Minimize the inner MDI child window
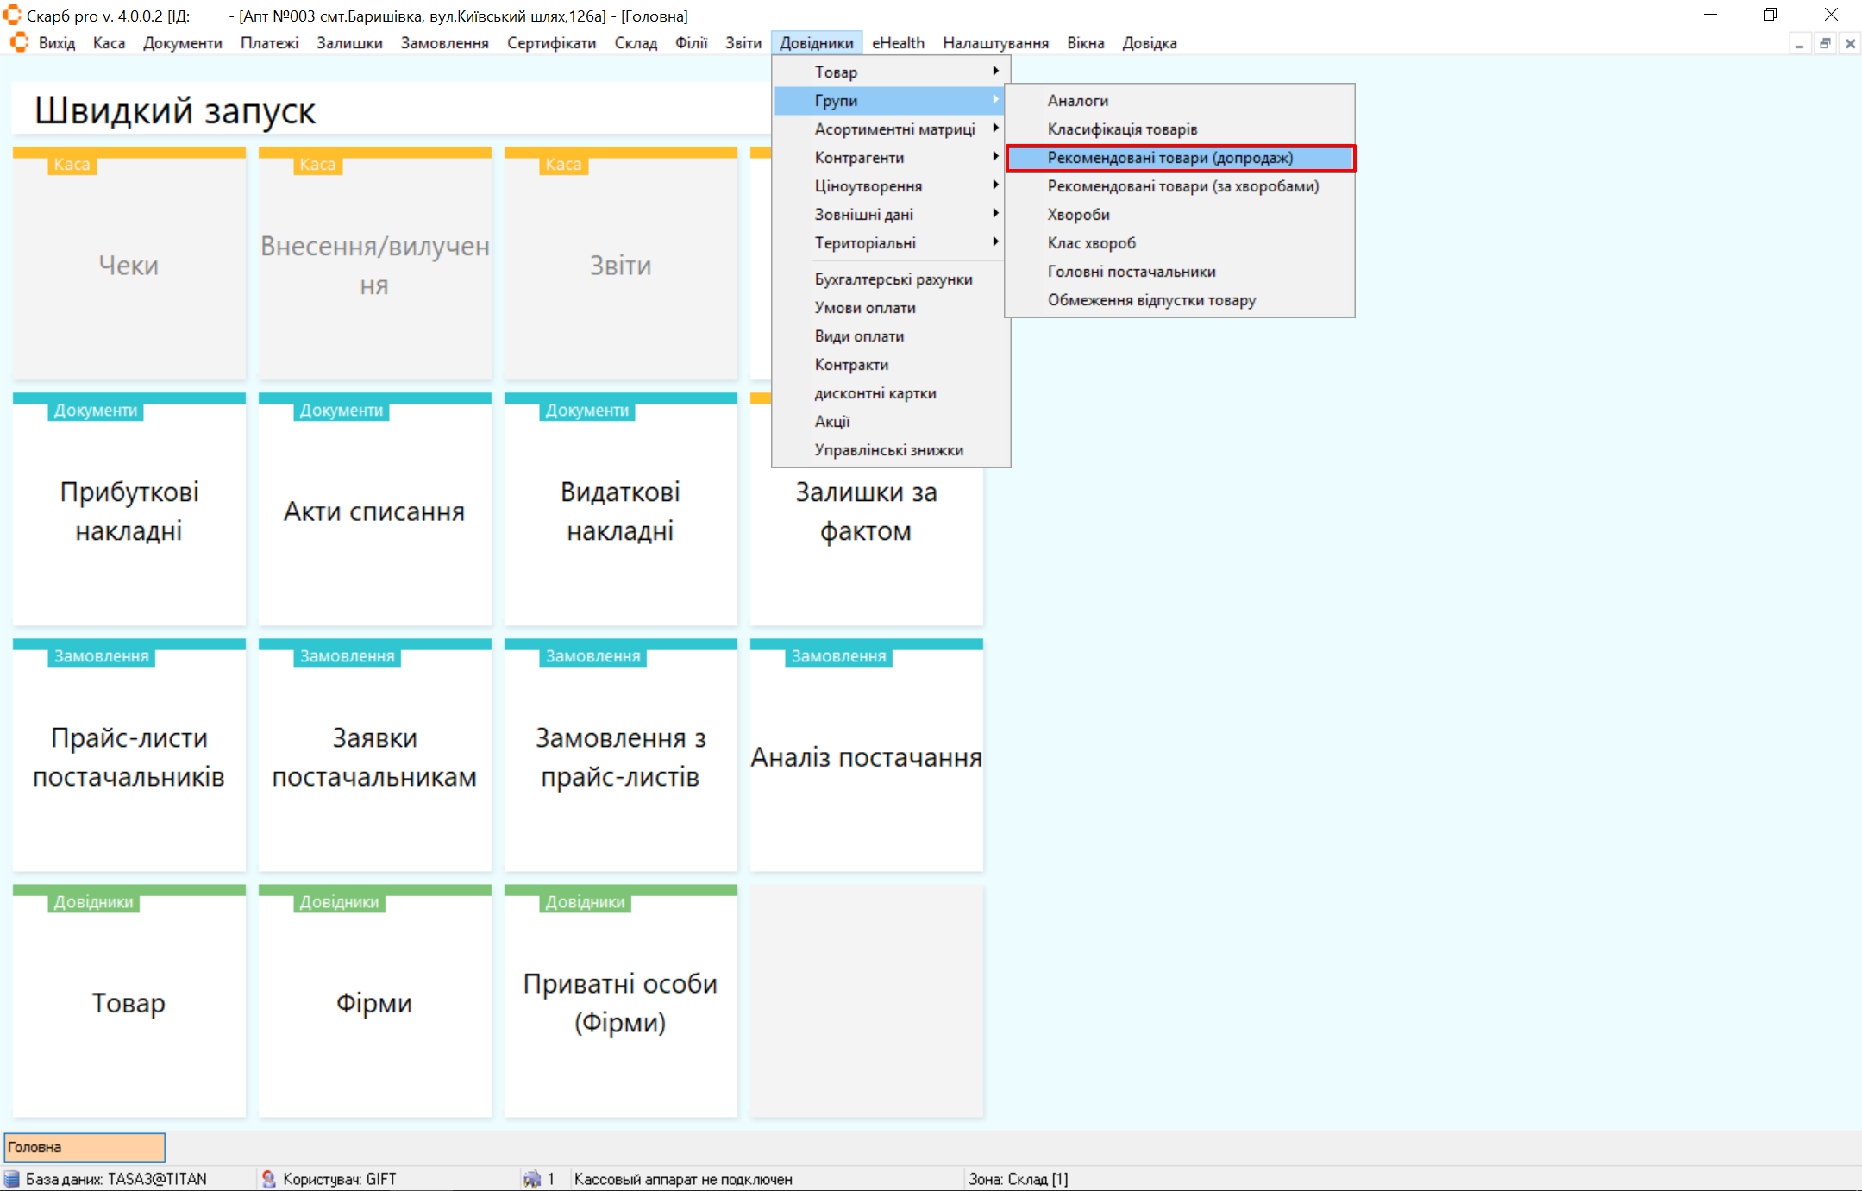The image size is (1862, 1191). click(1799, 43)
